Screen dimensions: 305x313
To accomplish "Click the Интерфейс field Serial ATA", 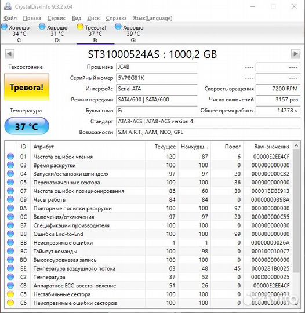I will click(157, 89).
